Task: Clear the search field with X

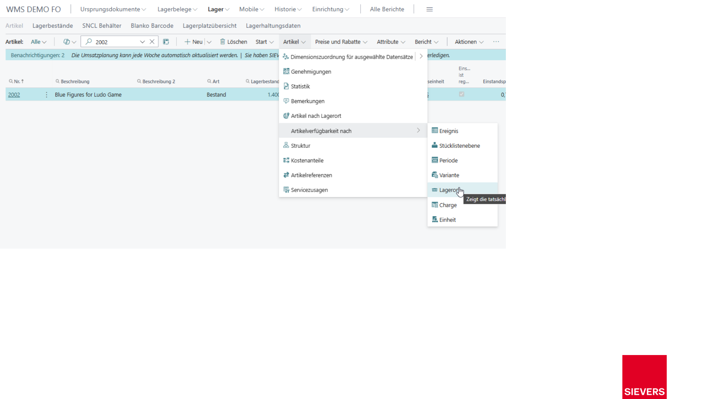Action: pyautogui.click(x=152, y=42)
